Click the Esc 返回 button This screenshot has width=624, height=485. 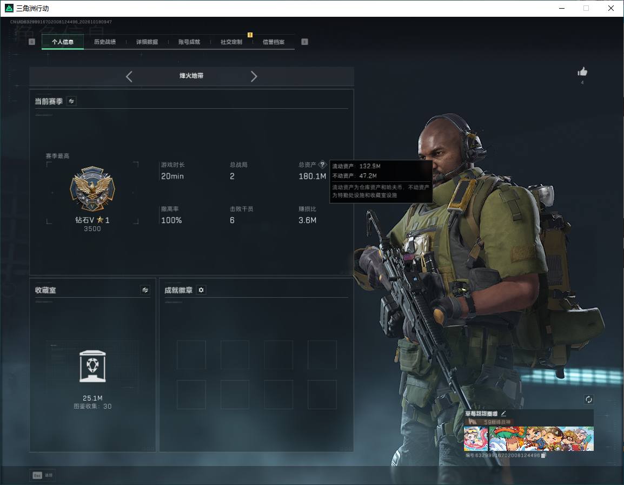click(43, 475)
